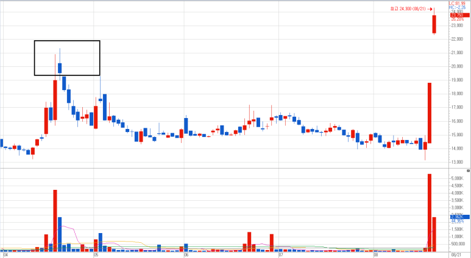Click the 3,000K volume axis label
This screenshot has width=471, height=258.
point(457,207)
